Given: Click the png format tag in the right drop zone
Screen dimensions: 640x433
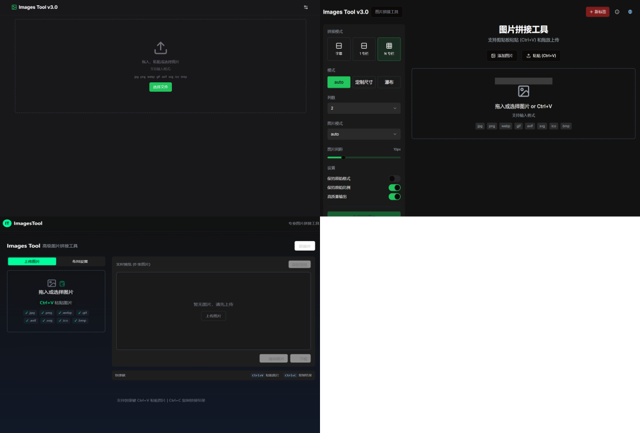Looking at the screenshot, I should (x=492, y=126).
